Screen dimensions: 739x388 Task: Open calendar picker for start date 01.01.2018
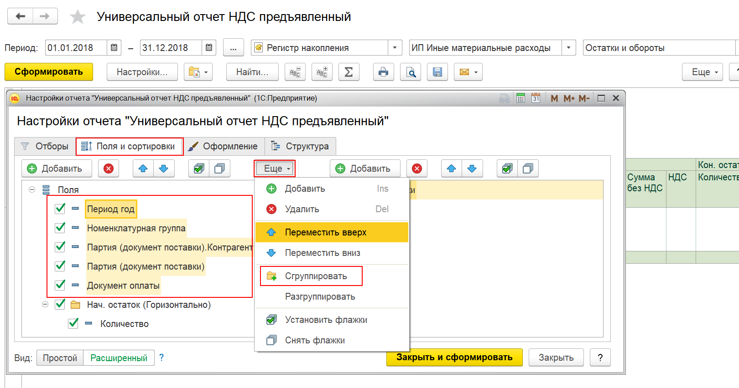click(x=114, y=48)
